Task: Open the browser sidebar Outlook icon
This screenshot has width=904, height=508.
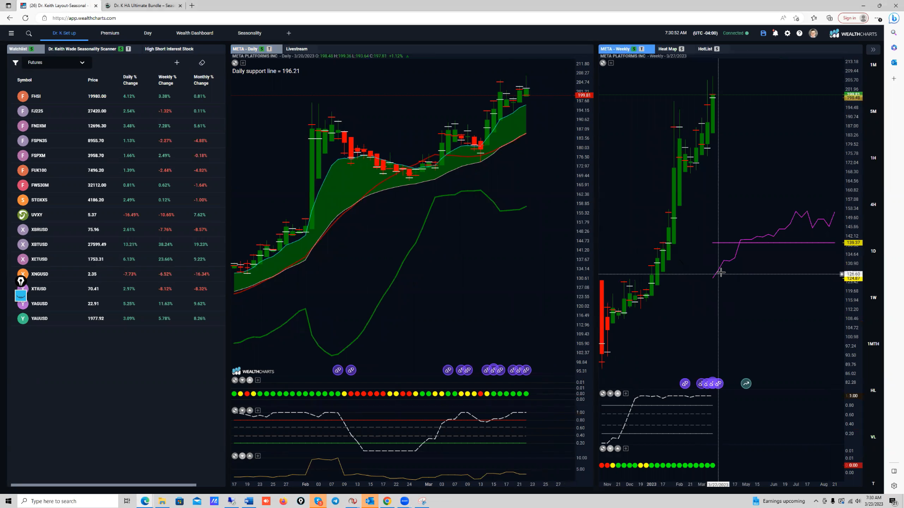Action: (894, 62)
